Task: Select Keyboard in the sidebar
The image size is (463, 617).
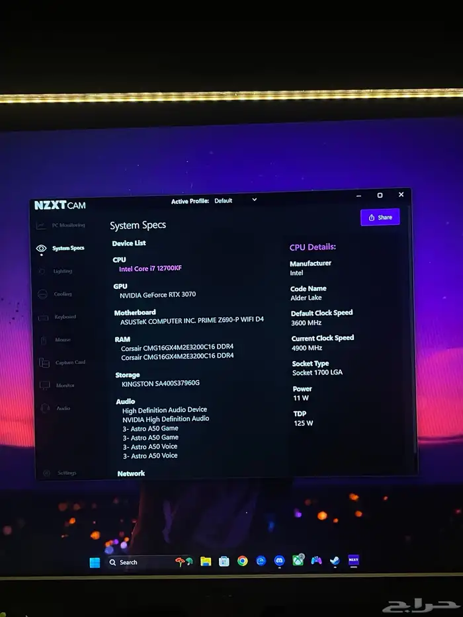Action: (65, 317)
